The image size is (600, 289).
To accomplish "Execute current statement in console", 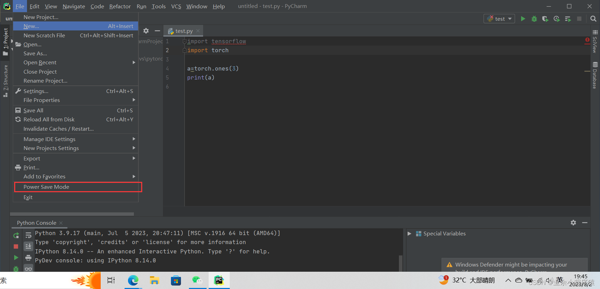I will (x=16, y=258).
